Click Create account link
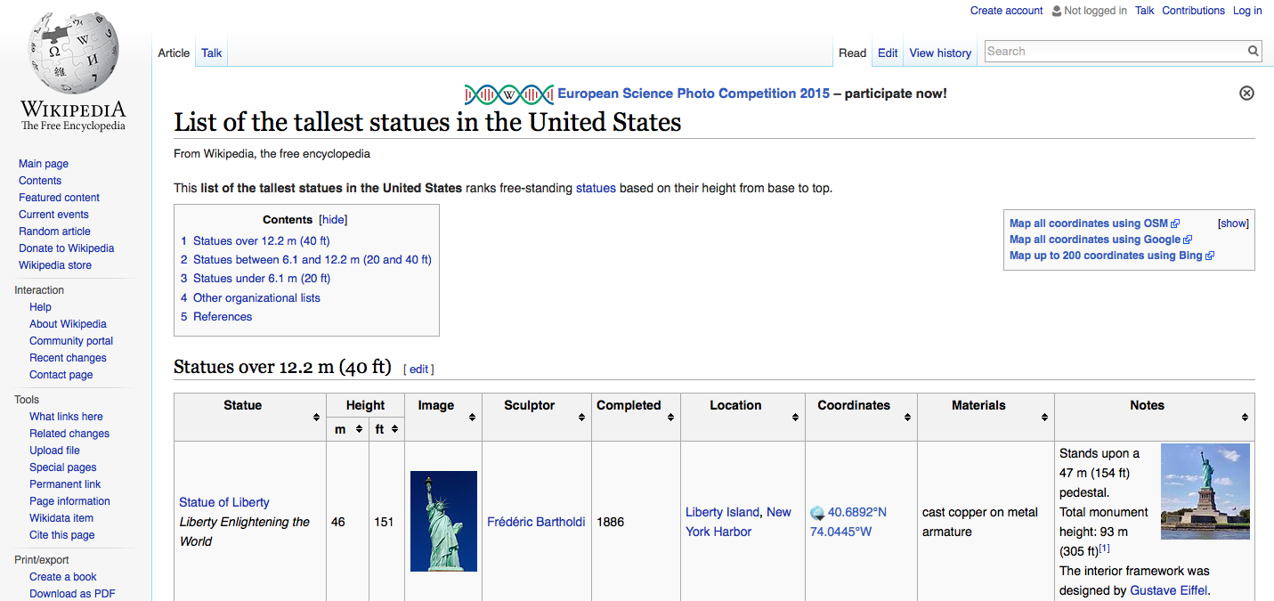 click(1006, 11)
